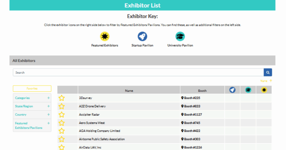This screenshot has width=286, height=150.
Task: Filter by graduation cap icon in table header
Action: 248,90
